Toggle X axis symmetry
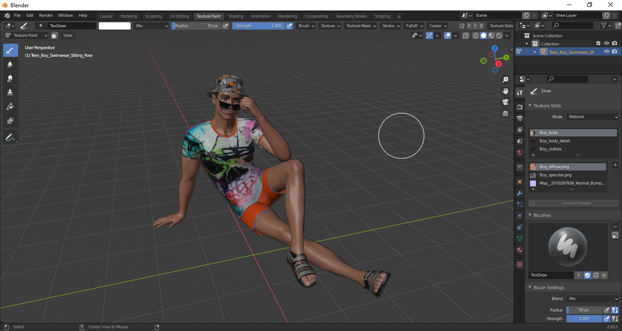The width and height of the screenshot is (622, 331). coord(469,26)
